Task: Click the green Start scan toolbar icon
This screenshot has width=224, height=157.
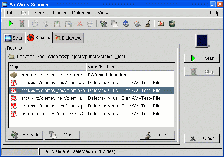Action: pos(11,24)
